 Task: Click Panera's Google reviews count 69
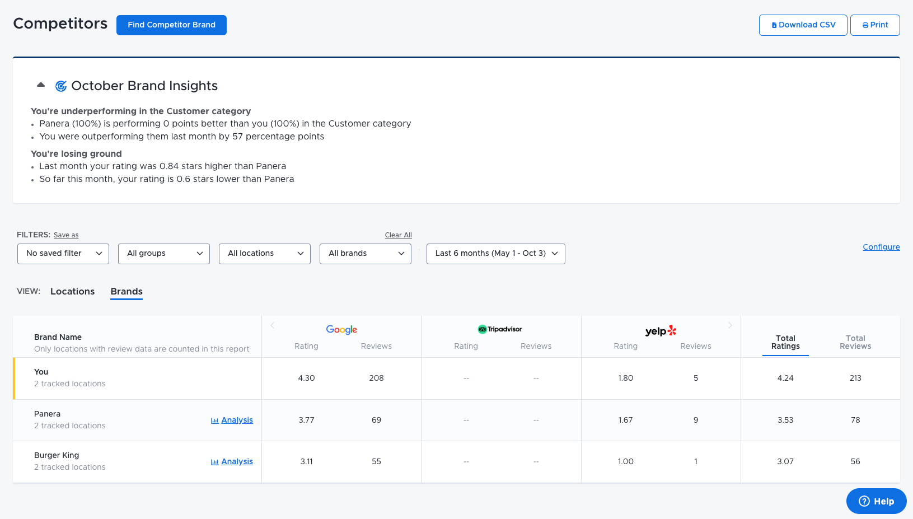click(x=376, y=420)
